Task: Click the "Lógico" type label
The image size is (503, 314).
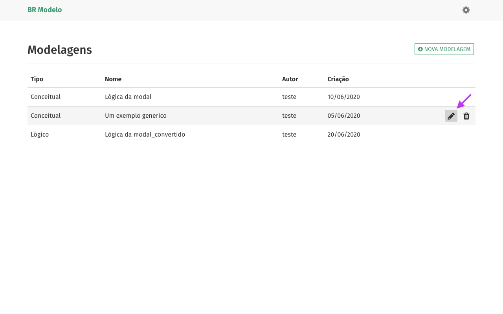Action: coord(40,134)
